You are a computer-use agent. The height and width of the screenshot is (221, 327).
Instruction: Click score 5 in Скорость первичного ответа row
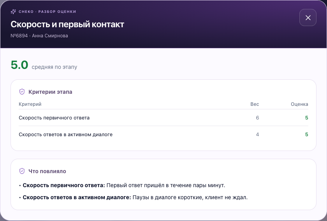tap(307, 118)
